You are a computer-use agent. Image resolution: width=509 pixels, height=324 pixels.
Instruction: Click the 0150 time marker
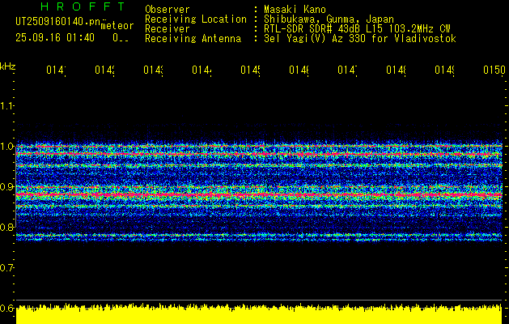click(x=494, y=71)
